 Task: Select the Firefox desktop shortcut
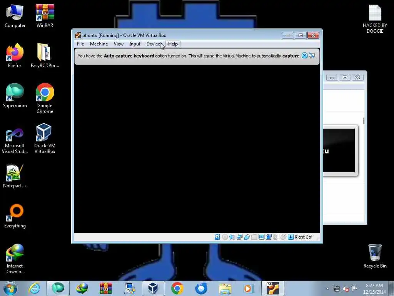click(15, 55)
